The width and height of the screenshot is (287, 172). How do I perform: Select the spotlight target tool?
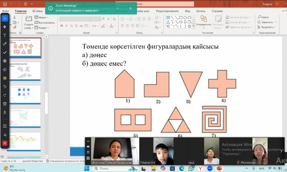5,61
